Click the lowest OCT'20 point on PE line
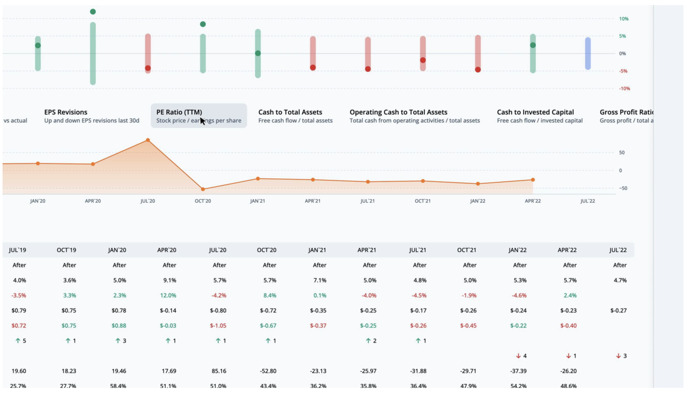This screenshot has width=689, height=393. (203, 189)
